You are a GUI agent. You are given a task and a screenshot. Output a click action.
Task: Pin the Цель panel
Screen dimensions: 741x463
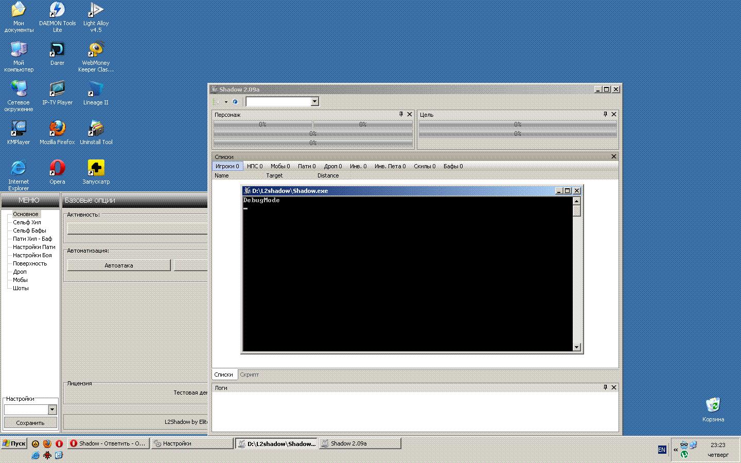pos(605,114)
